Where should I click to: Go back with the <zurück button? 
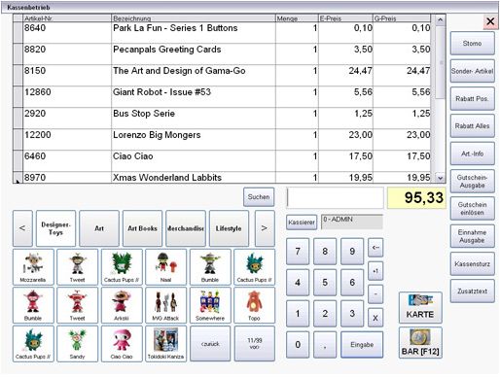coord(210,344)
